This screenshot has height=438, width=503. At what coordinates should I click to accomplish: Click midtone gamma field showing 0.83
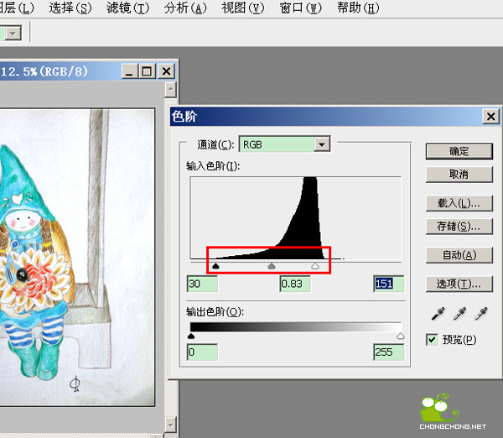[295, 284]
